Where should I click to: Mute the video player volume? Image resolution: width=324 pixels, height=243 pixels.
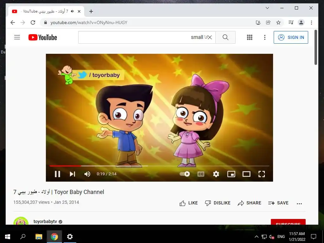tap(87, 174)
